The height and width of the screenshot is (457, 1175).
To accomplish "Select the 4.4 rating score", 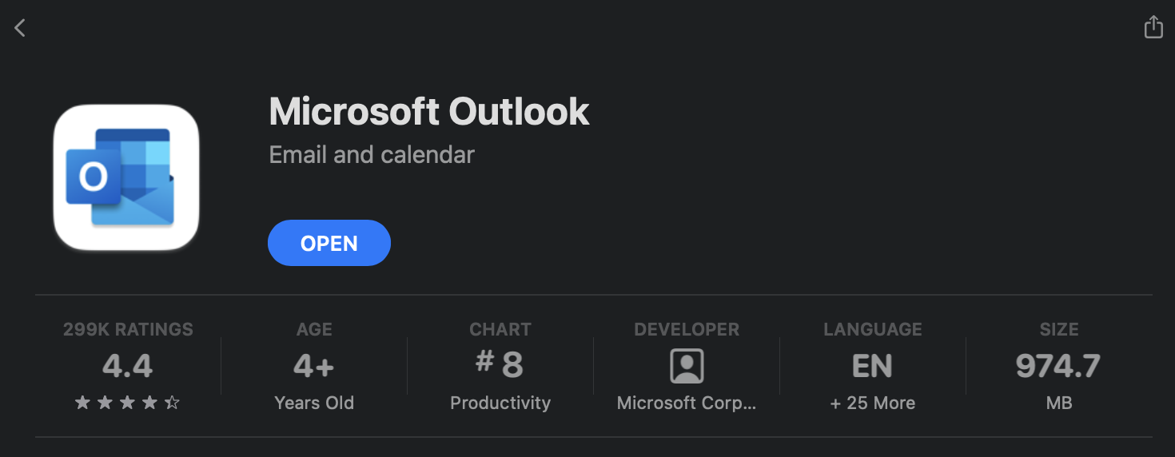I will [128, 366].
